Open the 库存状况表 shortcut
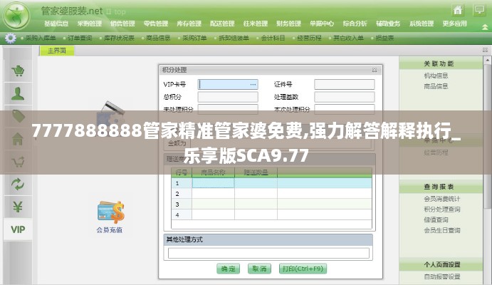The height and width of the screenshot is (285, 492). tap(119, 38)
